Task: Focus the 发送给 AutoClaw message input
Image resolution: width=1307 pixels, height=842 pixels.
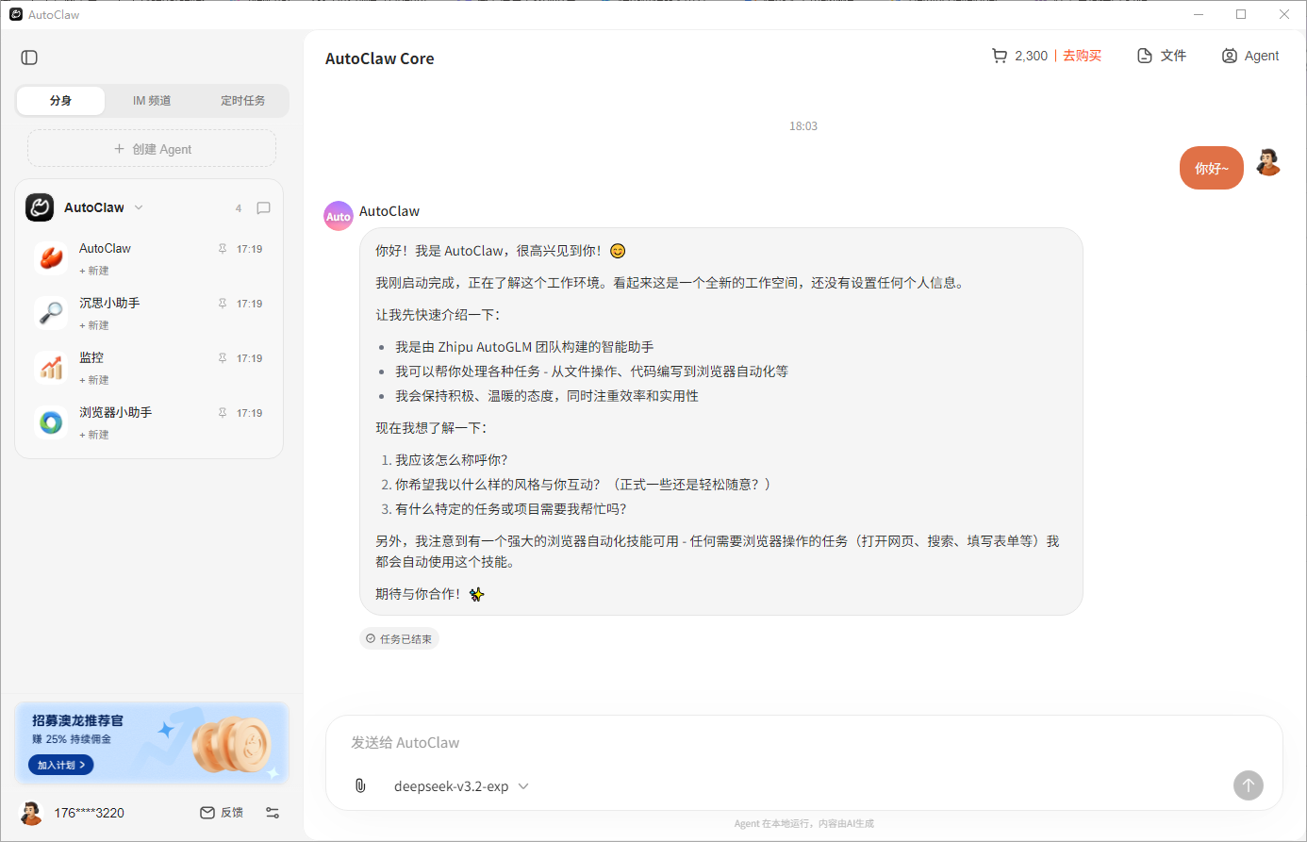Action: coord(803,743)
